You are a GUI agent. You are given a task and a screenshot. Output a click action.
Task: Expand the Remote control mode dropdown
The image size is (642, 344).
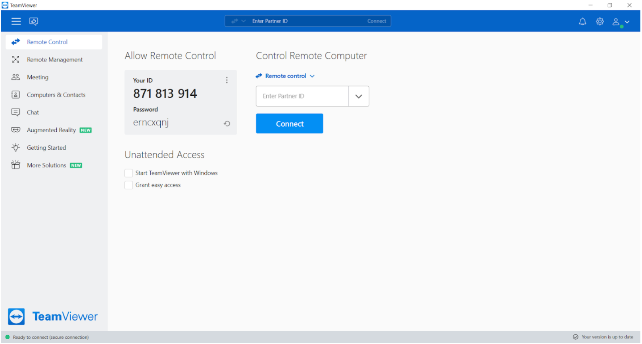coord(286,76)
